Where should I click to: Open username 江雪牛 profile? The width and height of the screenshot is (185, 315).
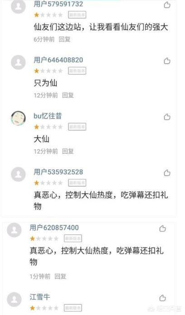(40, 297)
